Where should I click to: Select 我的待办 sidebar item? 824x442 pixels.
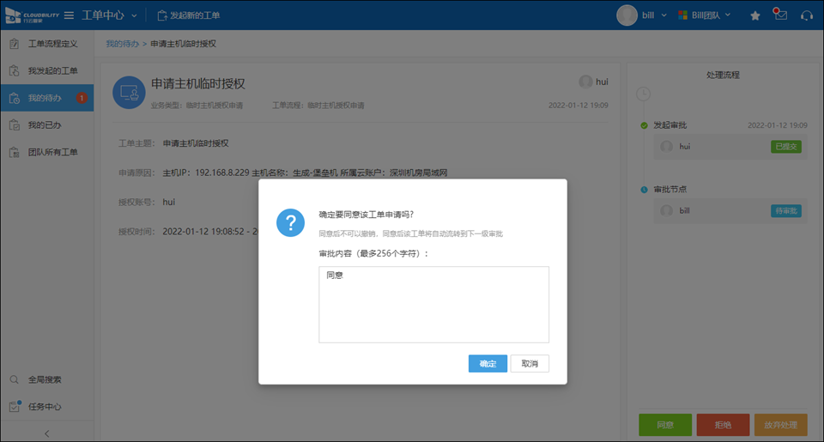(46, 98)
